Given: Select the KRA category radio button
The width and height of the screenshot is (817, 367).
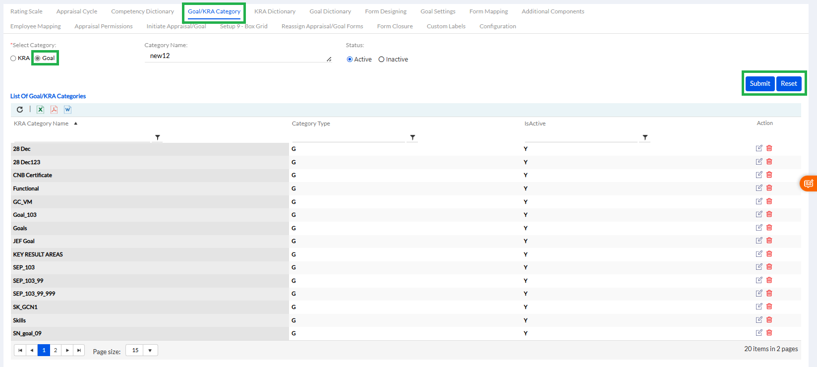Looking at the screenshot, I should click(13, 59).
